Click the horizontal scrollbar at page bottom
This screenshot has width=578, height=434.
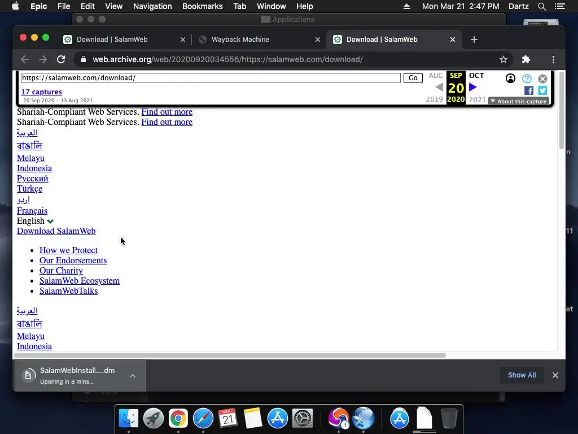230,355
